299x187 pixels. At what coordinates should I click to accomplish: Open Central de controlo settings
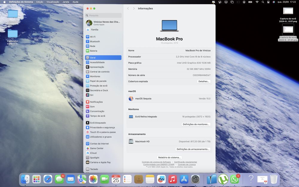[x=103, y=72]
